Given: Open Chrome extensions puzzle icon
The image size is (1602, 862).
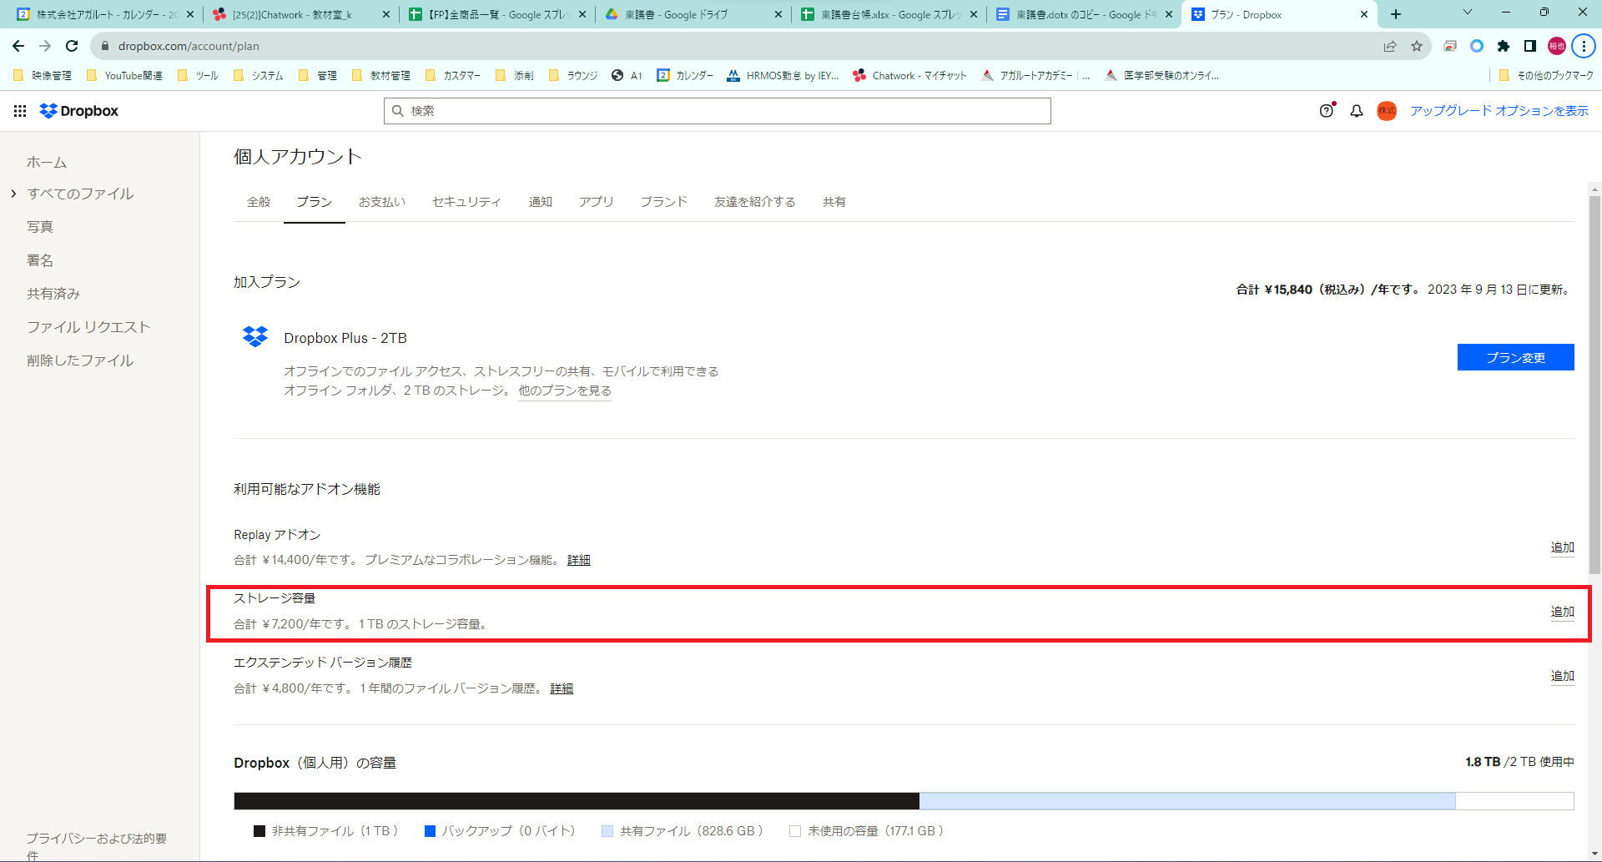Looking at the screenshot, I should [1504, 46].
